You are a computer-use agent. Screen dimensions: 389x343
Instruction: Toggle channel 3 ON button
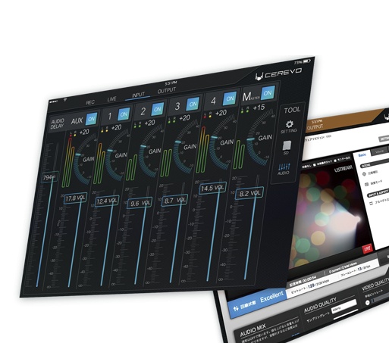coord(193,104)
